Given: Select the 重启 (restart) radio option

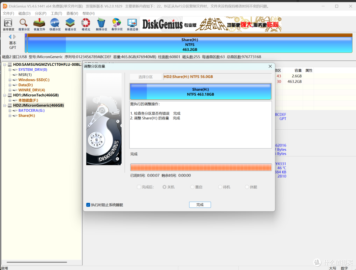Looking at the screenshot, I should point(192,187).
